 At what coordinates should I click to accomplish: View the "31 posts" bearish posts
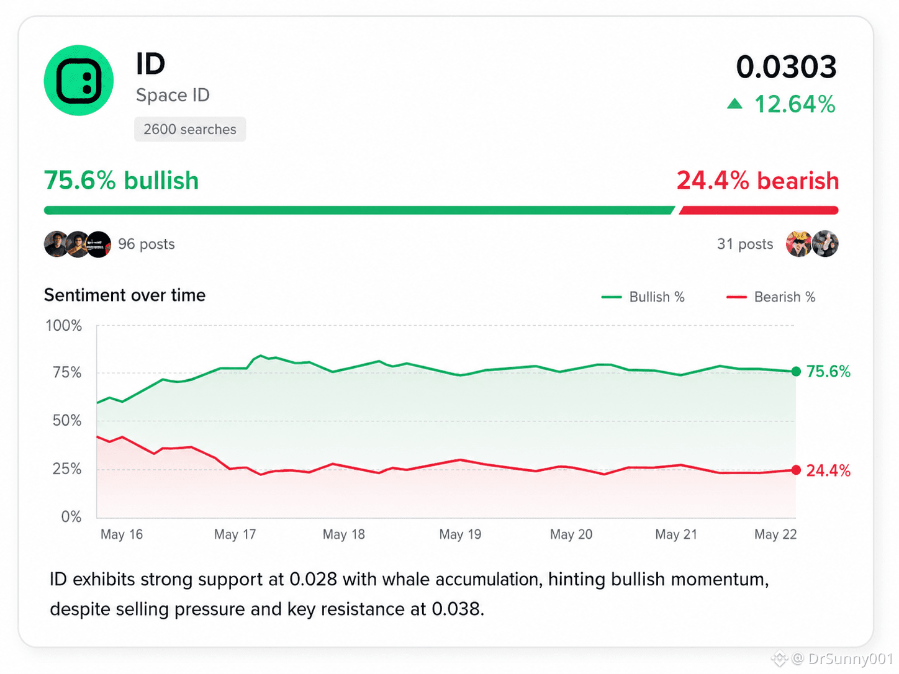point(745,244)
